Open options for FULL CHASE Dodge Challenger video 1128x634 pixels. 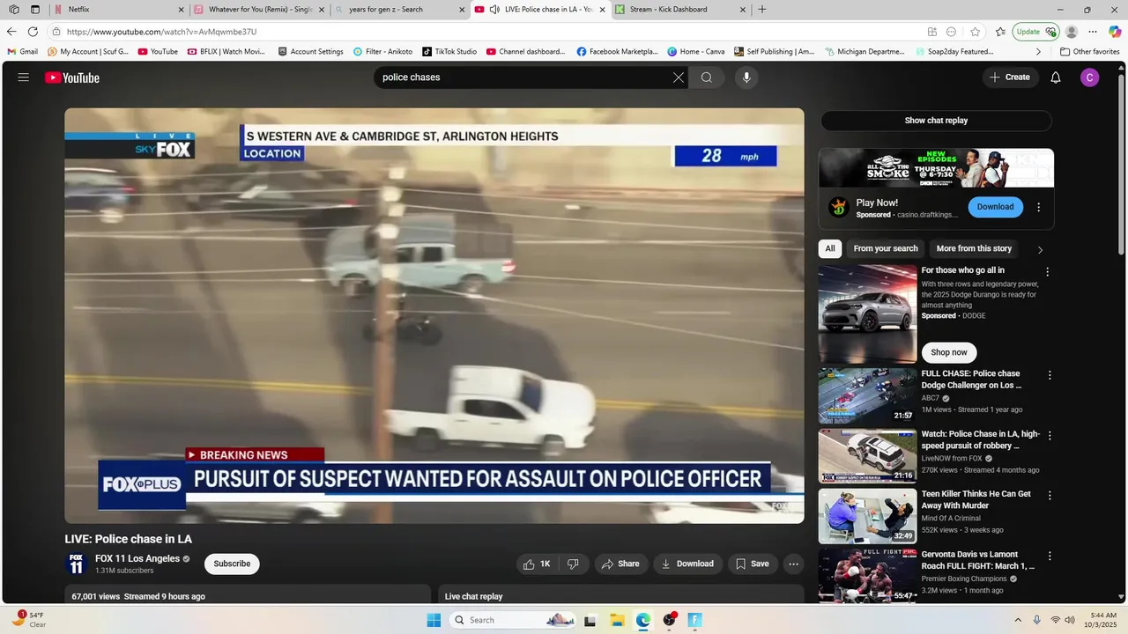(x=1050, y=375)
